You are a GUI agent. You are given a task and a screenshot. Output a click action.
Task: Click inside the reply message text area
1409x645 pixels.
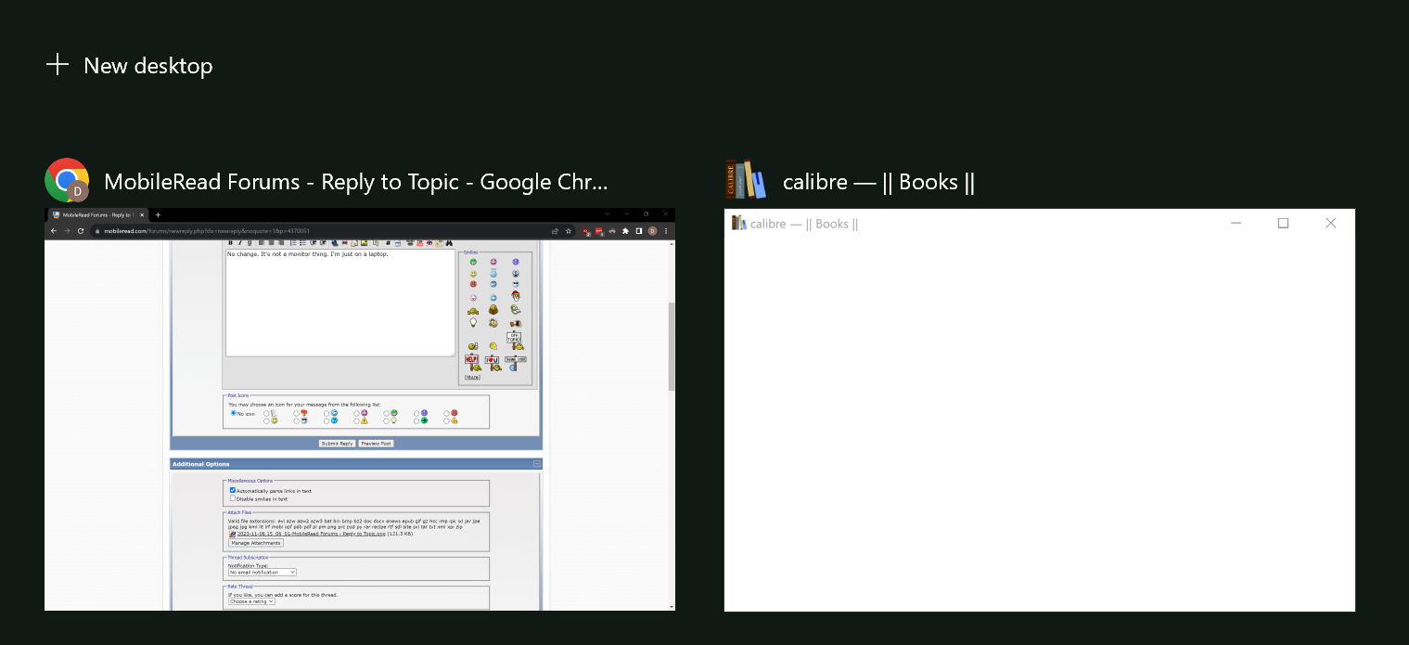pyautogui.click(x=340, y=303)
